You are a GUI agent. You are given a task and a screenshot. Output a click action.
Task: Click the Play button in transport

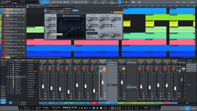coord(97,108)
